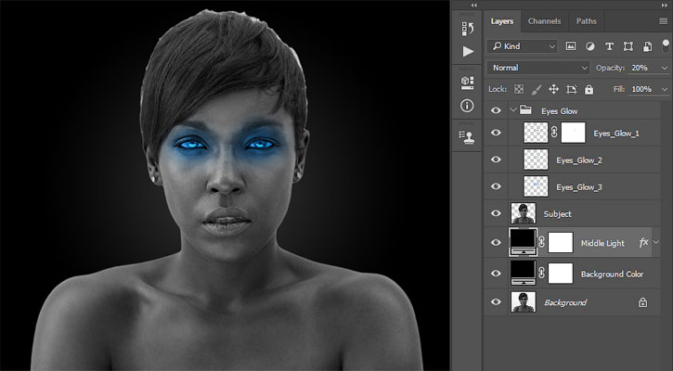Screen dimensions: 673x371
Task: Filter for adjustment layers icon
Action: [x=590, y=46]
